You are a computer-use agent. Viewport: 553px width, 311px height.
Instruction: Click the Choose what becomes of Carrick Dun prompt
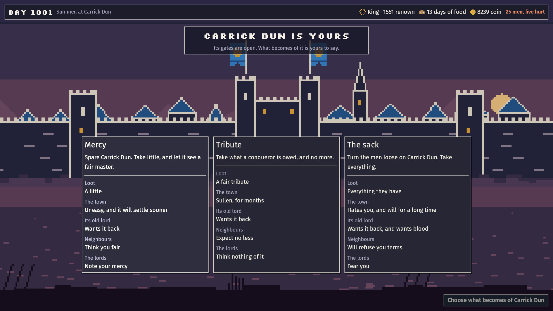(x=496, y=300)
